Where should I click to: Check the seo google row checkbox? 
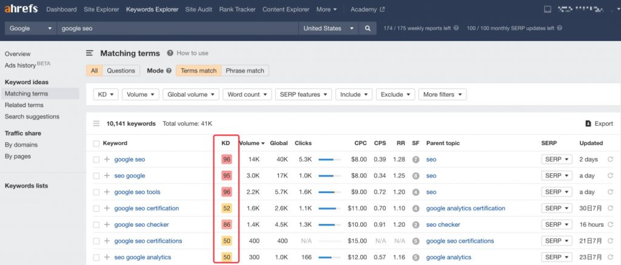[96, 175]
